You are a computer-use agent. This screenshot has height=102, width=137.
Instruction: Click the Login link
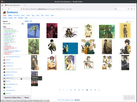[5, 15]
